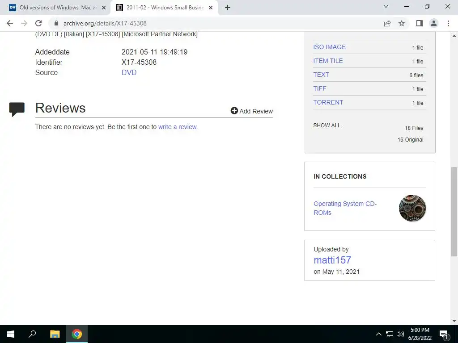Open uploader matti157 profile

tap(332, 260)
